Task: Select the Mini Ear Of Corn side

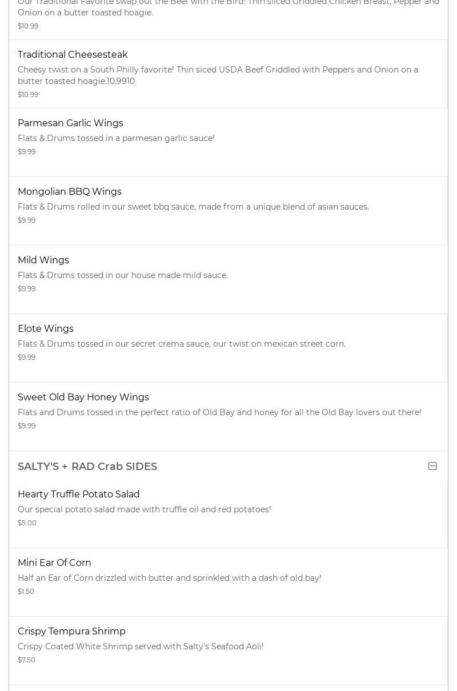Action: point(54,563)
